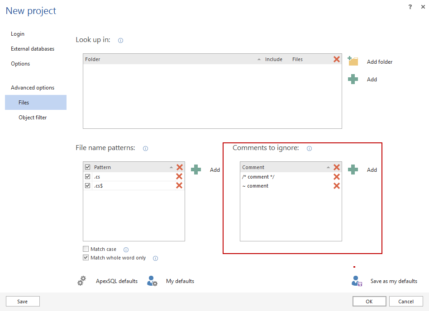Click the Add folder icon
Image resolution: width=429 pixels, height=311 pixels.
353,61
